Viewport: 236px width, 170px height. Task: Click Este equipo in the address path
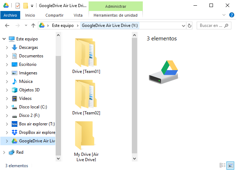coord(63,25)
